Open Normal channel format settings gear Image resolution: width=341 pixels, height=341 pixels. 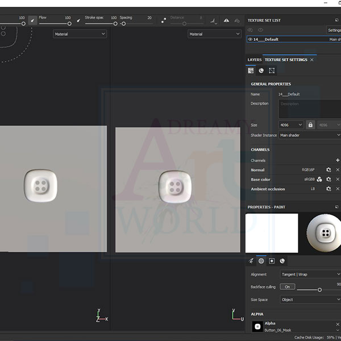pyautogui.click(x=328, y=170)
